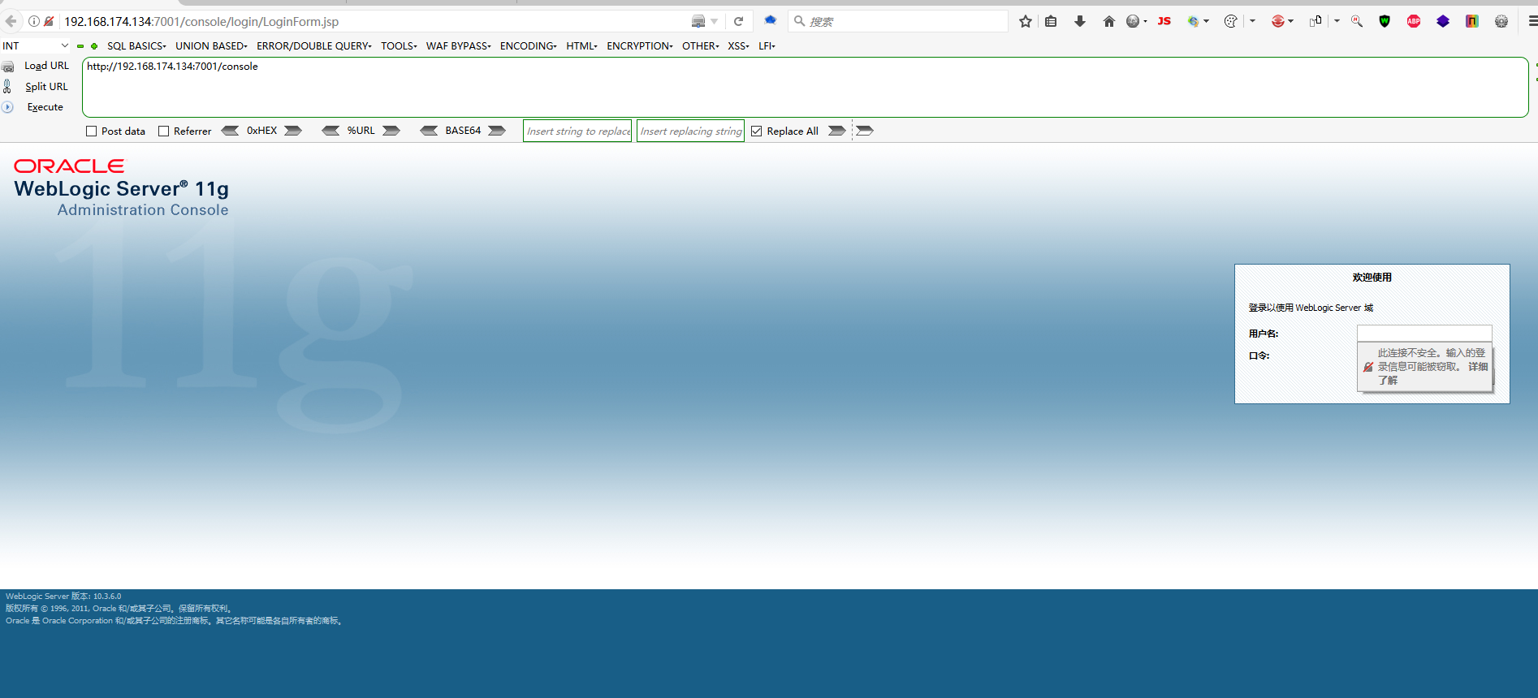Viewport: 1538px width, 698px height.
Task: Click the cookie palette extension icon
Action: pyautogui.click(x=1231, y=21)
